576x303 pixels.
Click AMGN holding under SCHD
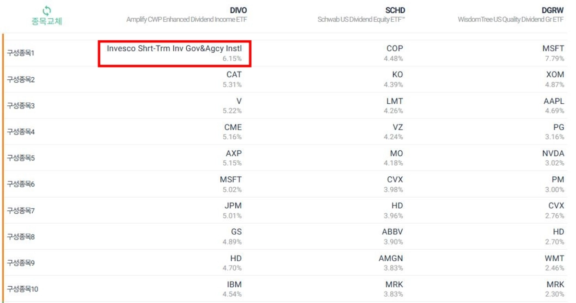[391, 258]
